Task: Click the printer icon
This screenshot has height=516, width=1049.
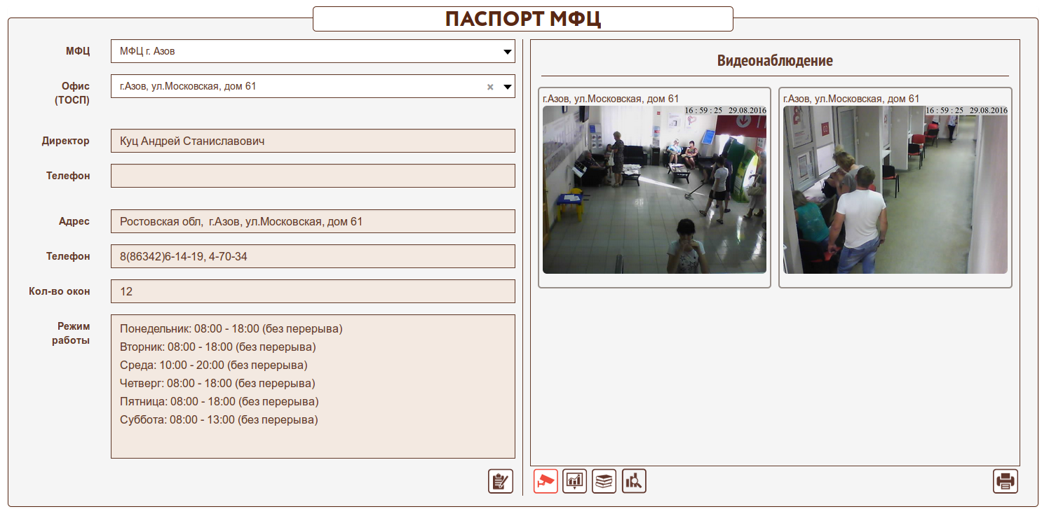Action: 1005,482
